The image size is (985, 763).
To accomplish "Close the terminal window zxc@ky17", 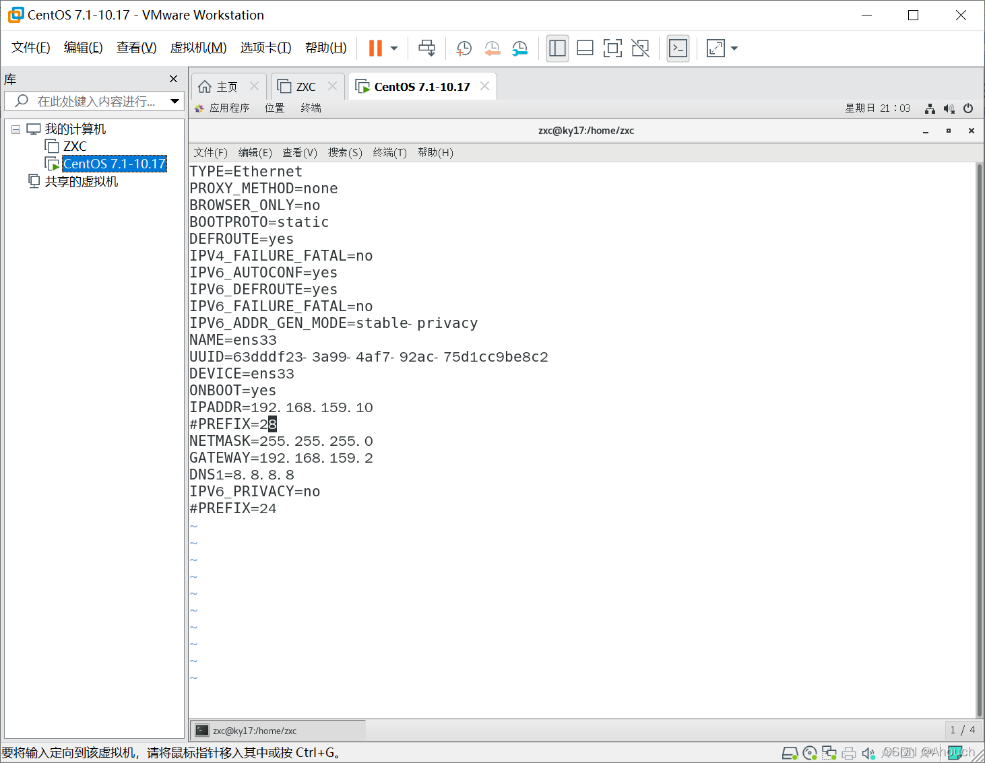I will click(972, 131).
